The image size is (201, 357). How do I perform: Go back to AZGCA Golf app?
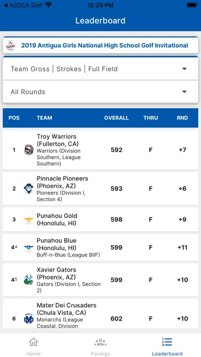pos(23,5)
